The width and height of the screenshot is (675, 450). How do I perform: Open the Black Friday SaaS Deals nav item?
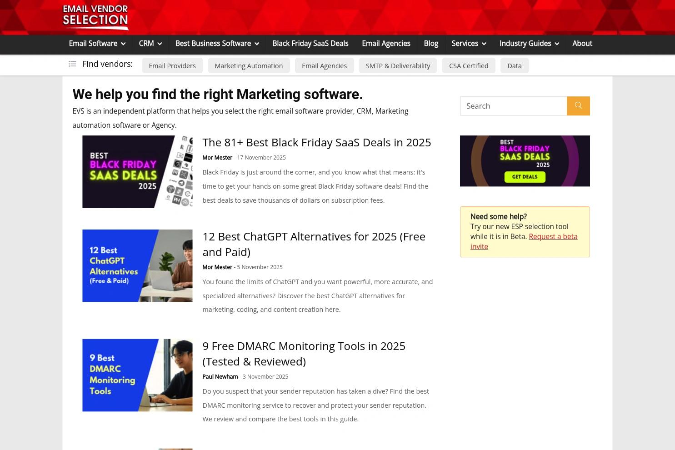tap(310, 43)
